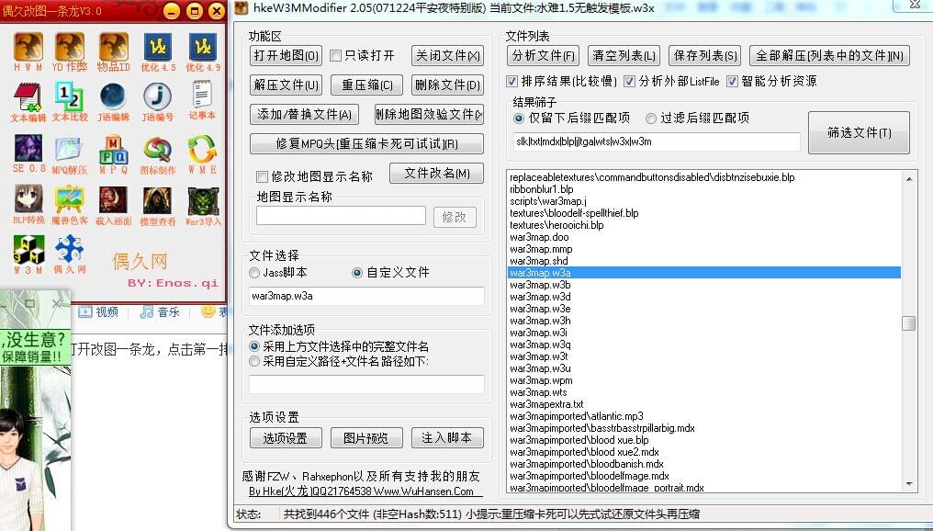
Task: Click the 打开地图(O) button
Action: coord(286,56)
